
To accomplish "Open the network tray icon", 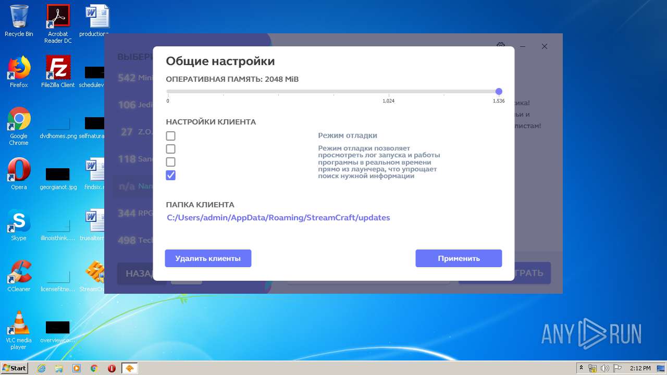I will [592, 368].
